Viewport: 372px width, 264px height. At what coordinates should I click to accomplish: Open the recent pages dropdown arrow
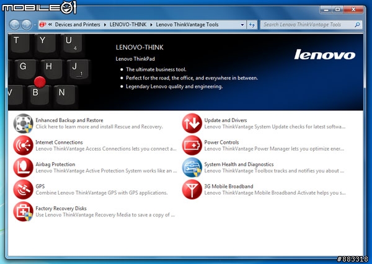[x=35, y=25]
